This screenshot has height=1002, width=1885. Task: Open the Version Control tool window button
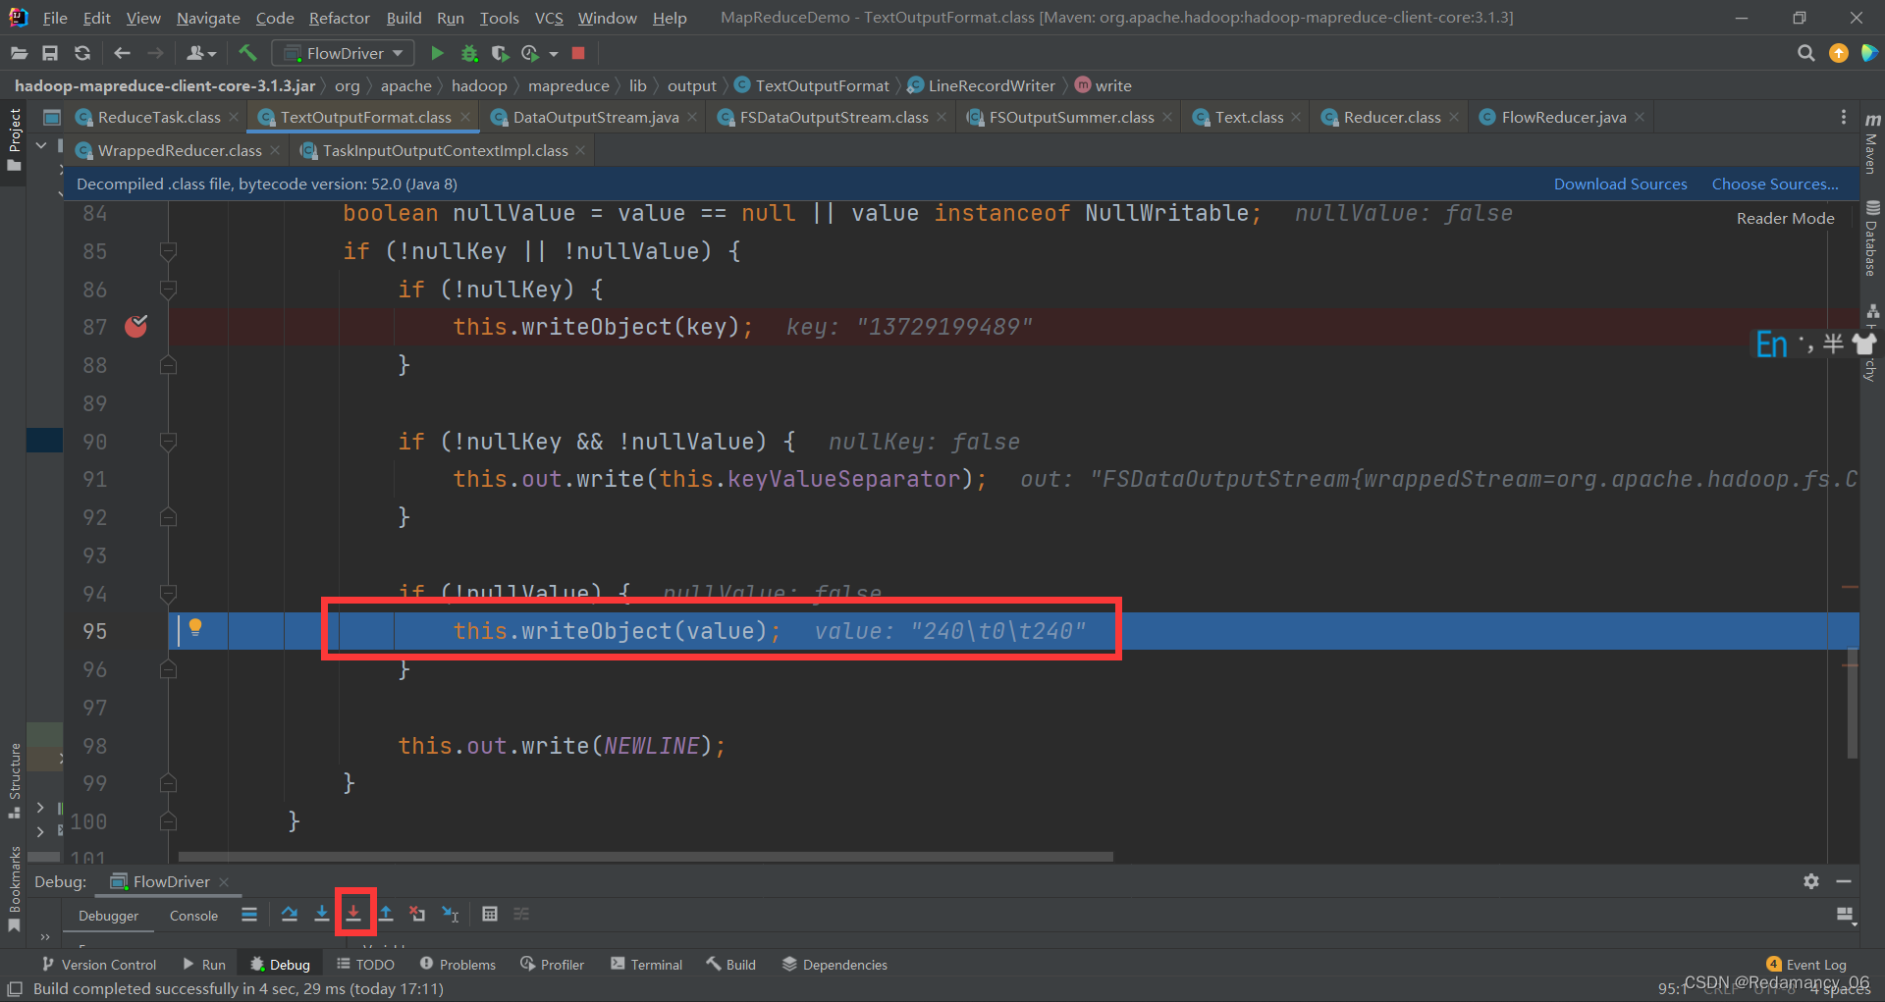coord(99,965)
